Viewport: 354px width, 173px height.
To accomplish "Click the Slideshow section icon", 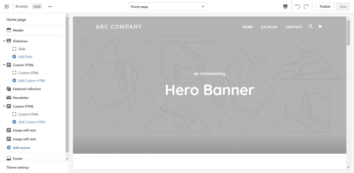I will pos(9,41).
